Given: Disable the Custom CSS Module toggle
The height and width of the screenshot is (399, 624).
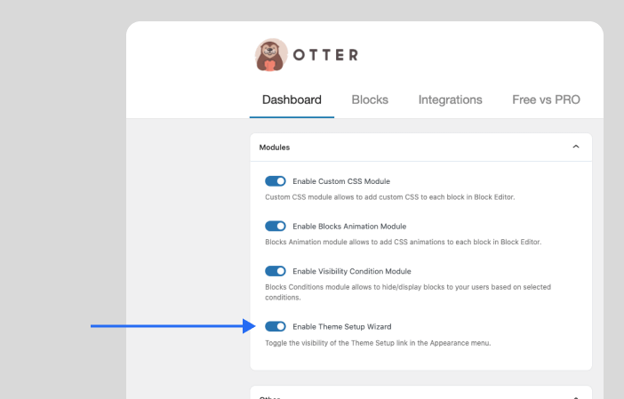Looking at the screenshot, I should point(276,180).
